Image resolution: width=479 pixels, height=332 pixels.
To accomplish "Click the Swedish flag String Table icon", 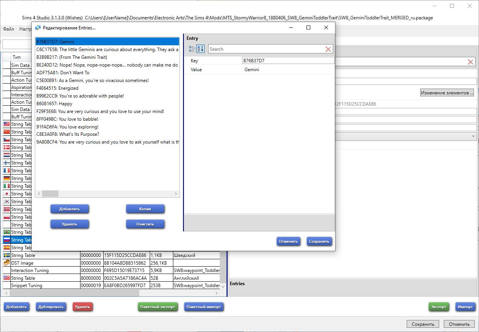I will [x=7, y=255].
